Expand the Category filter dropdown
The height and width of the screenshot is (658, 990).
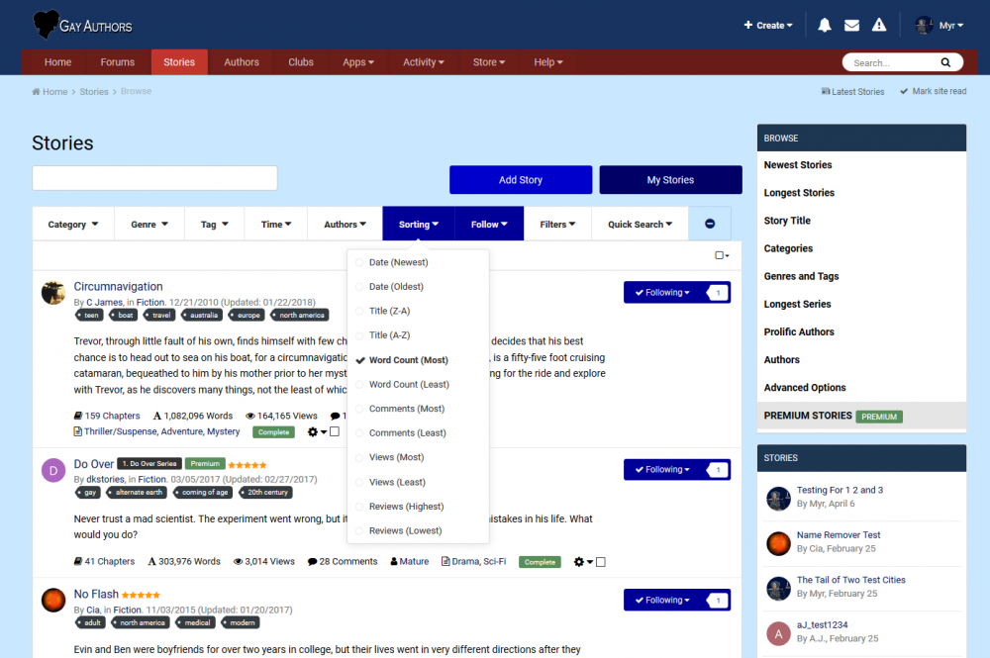[72, 225]
